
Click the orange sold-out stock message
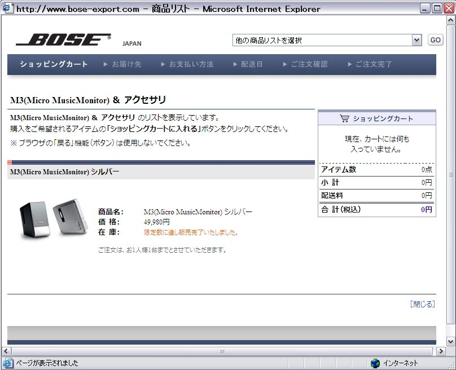click(x=191, y=232)
